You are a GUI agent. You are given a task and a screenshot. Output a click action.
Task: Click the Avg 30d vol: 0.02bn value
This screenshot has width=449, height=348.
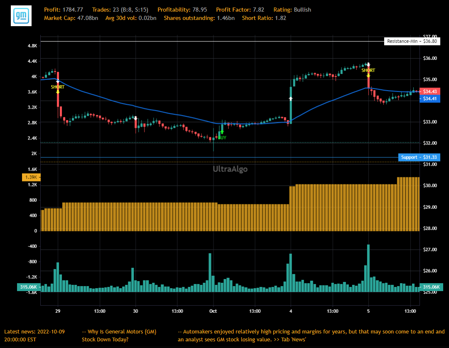coord(131,18)
